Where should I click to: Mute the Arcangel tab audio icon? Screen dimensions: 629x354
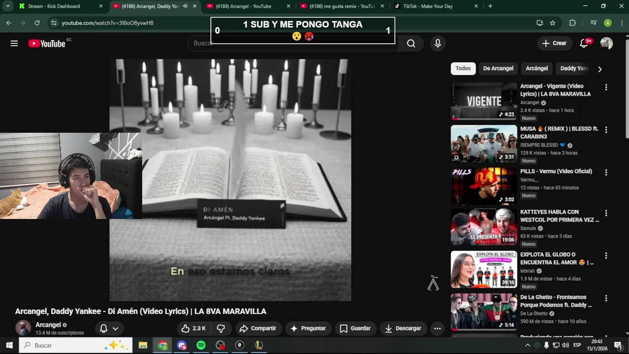185,6
